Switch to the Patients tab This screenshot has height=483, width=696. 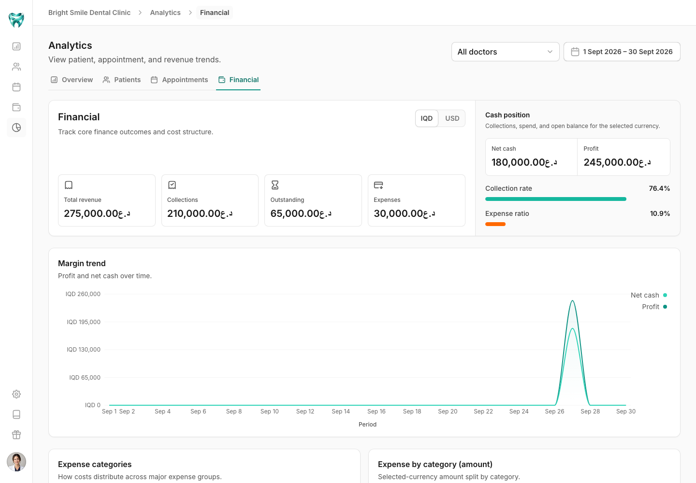pyautogui.click(x=122, y=80)
